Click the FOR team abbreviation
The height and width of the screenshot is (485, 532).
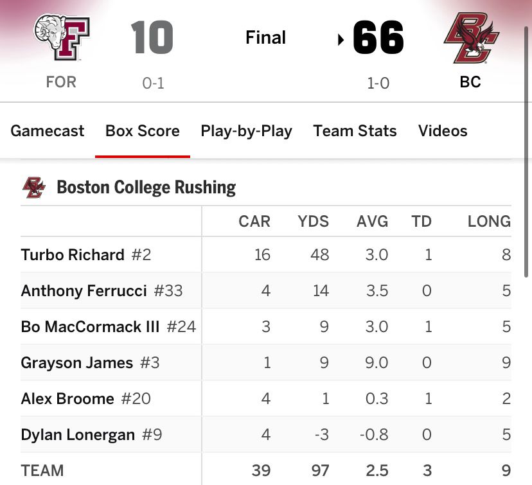(61, 82)
